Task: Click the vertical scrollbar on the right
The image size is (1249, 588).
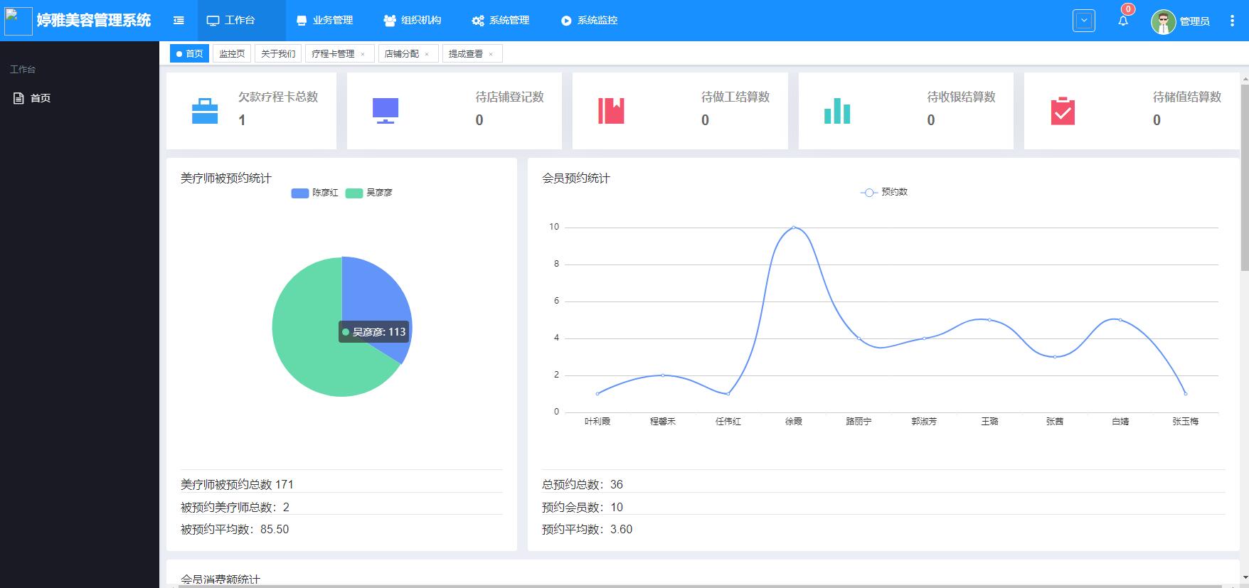Action: click(x=1244, y=178)
